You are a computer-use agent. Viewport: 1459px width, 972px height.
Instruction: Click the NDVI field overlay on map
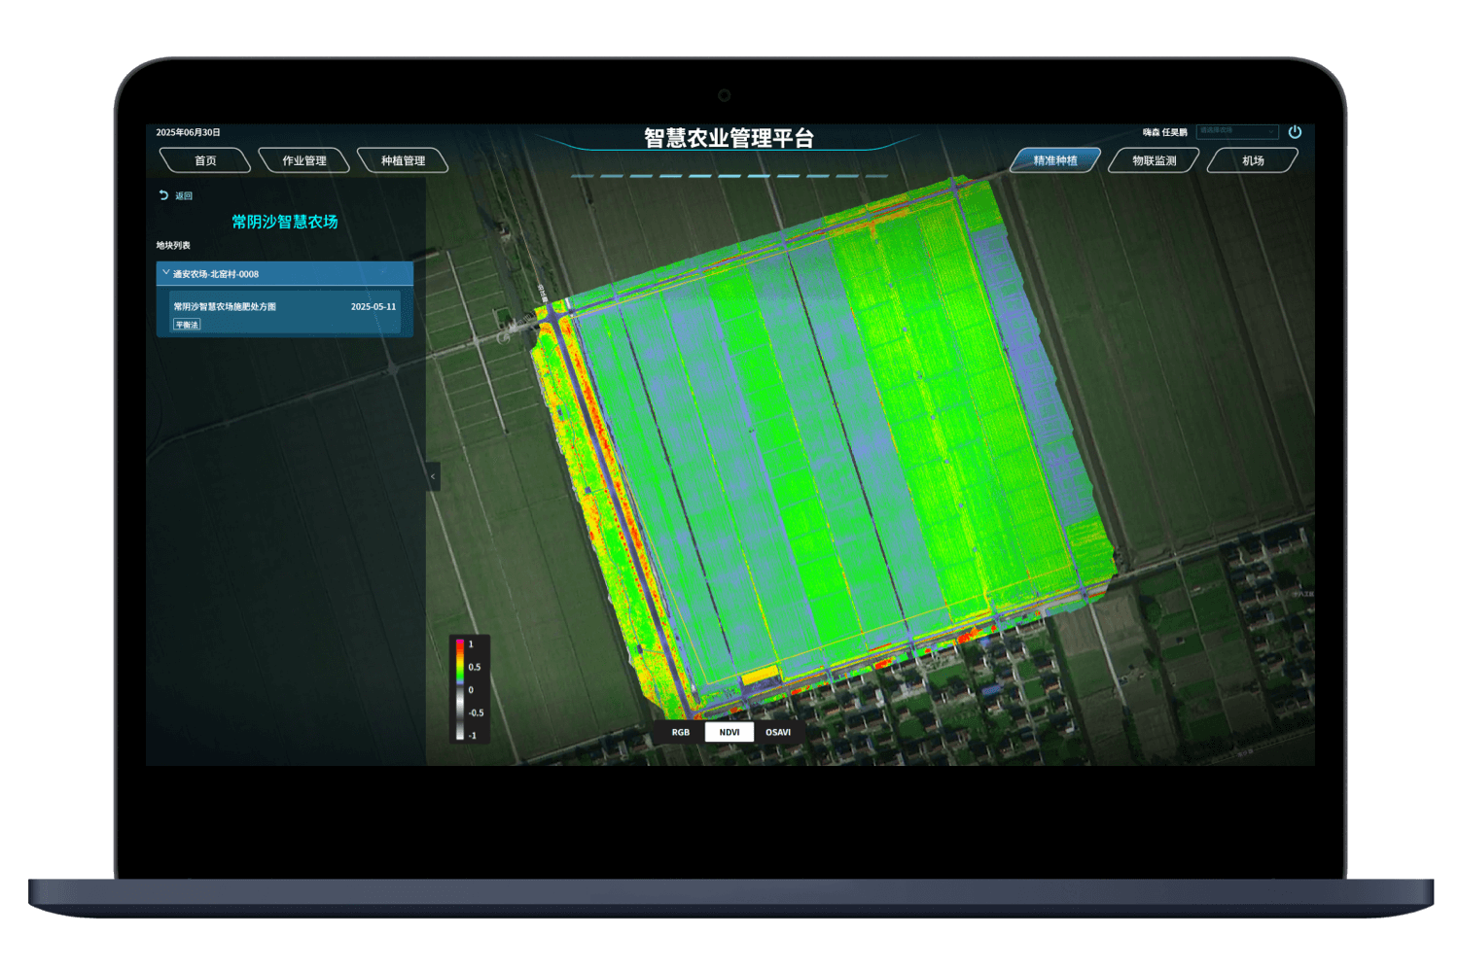(x=827, y=437)
